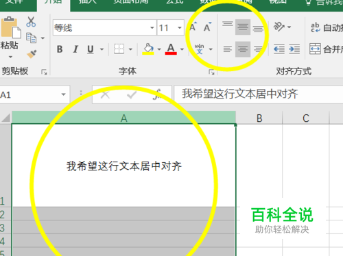This screenshot has width=343, height=256.
Task: Click the Insert Function fx icon
Action: click(157, 94)
